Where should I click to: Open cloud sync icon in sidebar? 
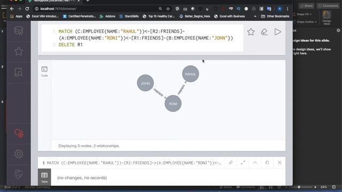coord(19,133)
